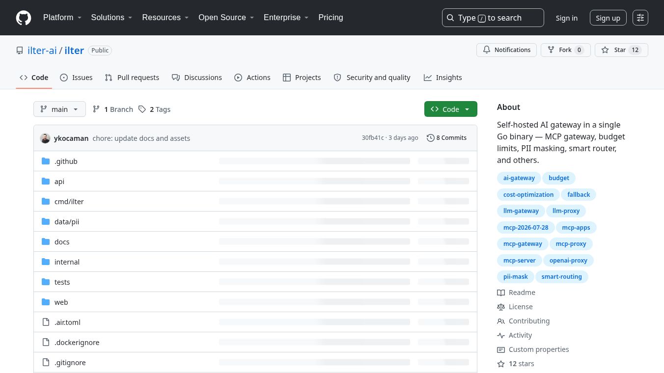Click the search magnifier icon

[450, 18]
